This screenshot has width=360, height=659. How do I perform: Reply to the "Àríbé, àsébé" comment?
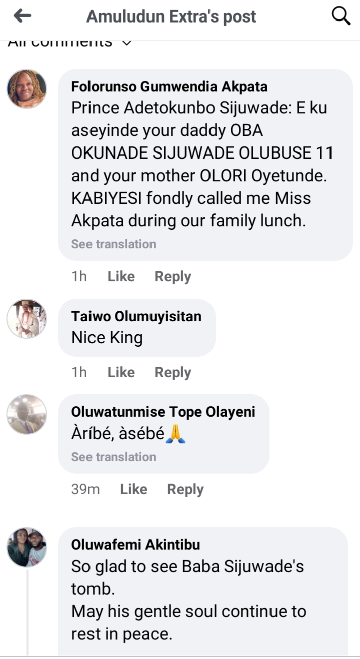point(185,489)
